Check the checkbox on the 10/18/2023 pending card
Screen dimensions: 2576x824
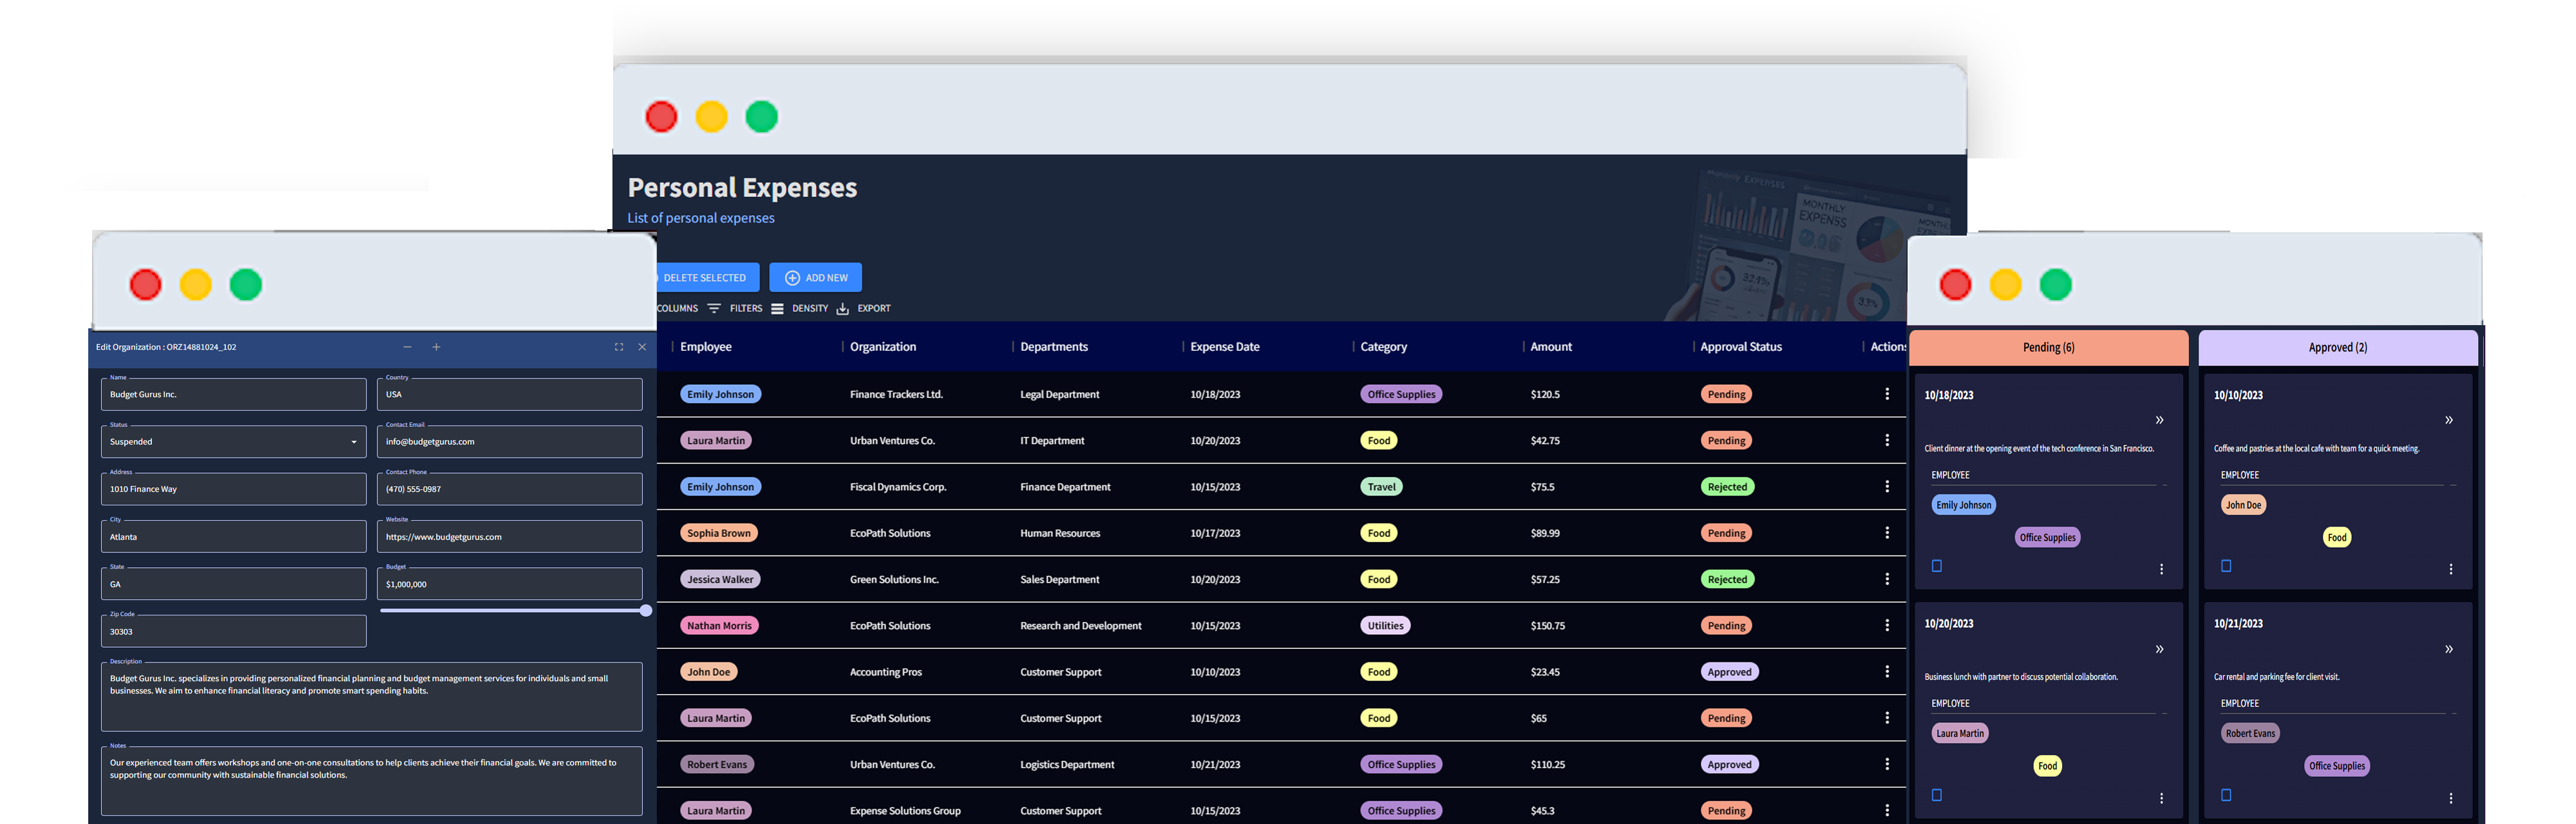(x=1937, y=566)
